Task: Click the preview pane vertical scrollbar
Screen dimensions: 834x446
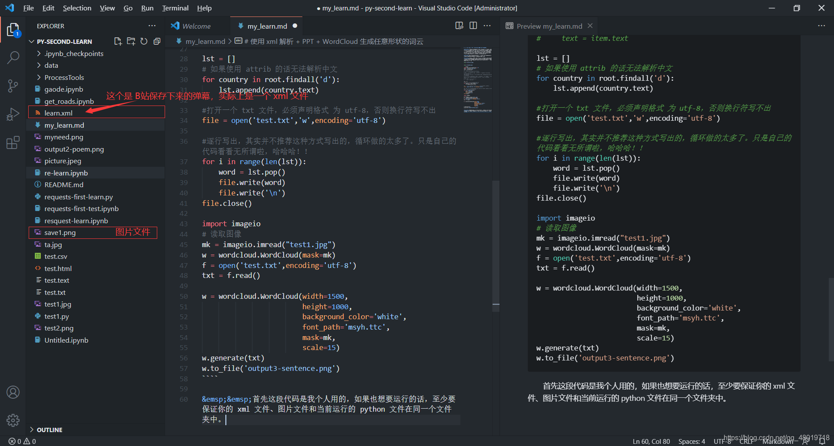Action: pos(831,319)
